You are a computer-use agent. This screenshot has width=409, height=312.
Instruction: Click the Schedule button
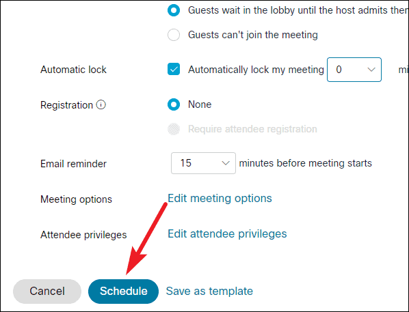click(123, 291)
